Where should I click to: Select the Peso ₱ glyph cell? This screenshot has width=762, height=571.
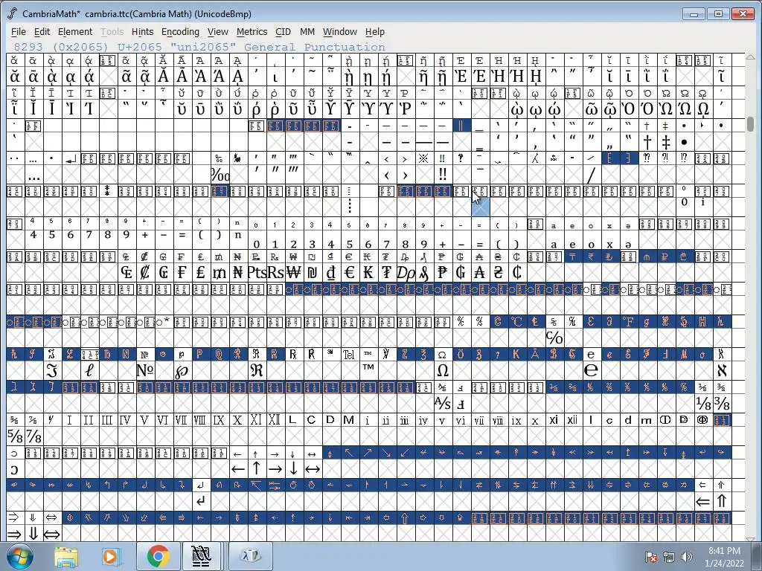coord(442,272)
